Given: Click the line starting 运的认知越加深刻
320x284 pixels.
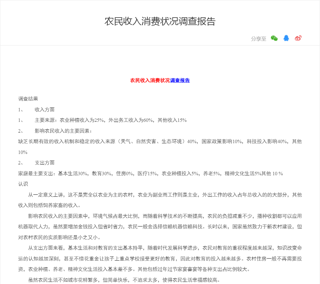Looking at the screenshot, I should pos(160,259).
